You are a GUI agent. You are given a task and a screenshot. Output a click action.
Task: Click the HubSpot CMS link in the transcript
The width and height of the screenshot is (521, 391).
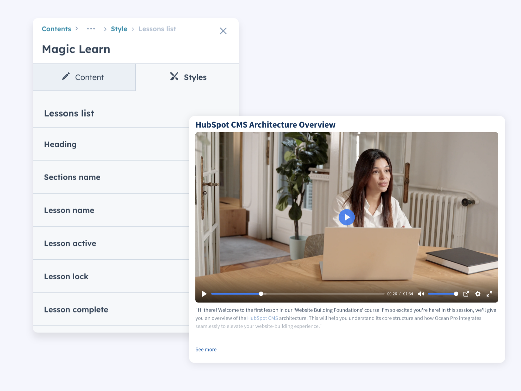click(262, 318)
